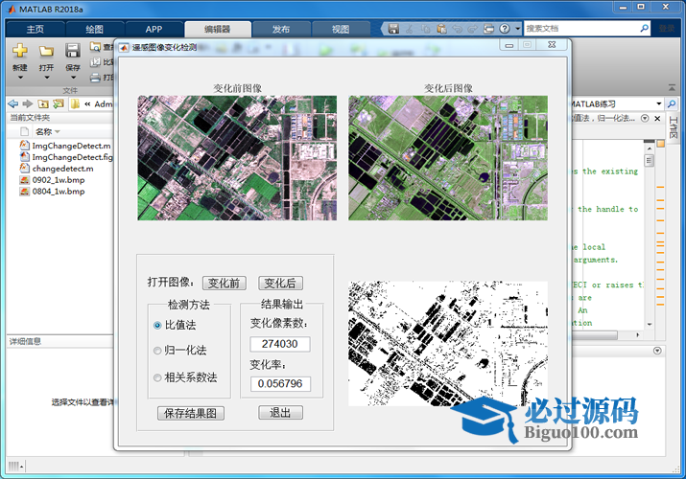686x479 pixels.
Task: Expand the « path breadcrumb chevrons
Action: [x=87, y=103]
